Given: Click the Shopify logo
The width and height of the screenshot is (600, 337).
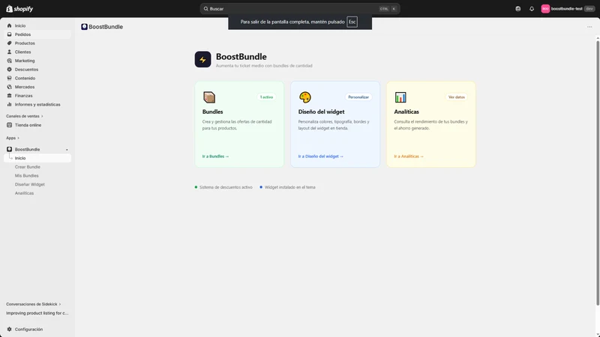Looking at the screenshot, I should click(x=19, y=9).
